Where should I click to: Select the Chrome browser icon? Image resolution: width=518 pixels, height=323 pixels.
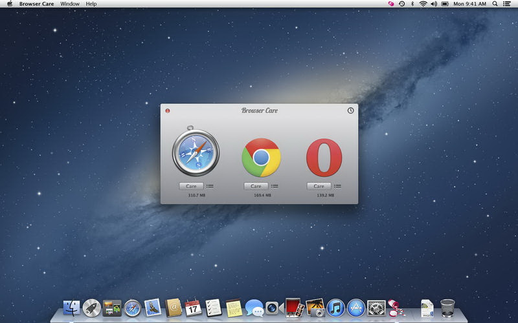click(x=261, y=157)
